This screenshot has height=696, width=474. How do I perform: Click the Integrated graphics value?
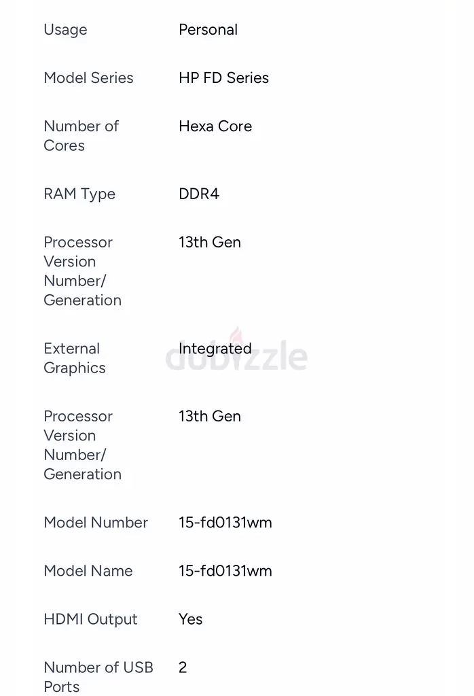(x=215, y=349)
